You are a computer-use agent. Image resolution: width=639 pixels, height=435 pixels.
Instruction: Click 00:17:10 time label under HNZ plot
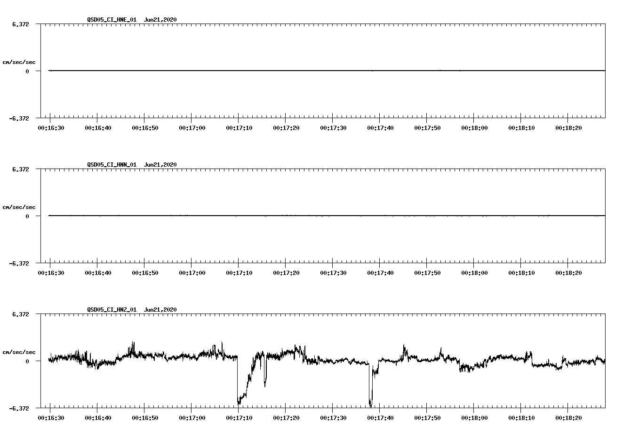click(x=239, y=418)
